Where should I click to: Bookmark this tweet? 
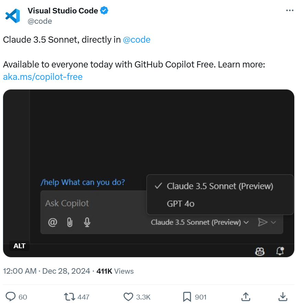pos(187,297)
